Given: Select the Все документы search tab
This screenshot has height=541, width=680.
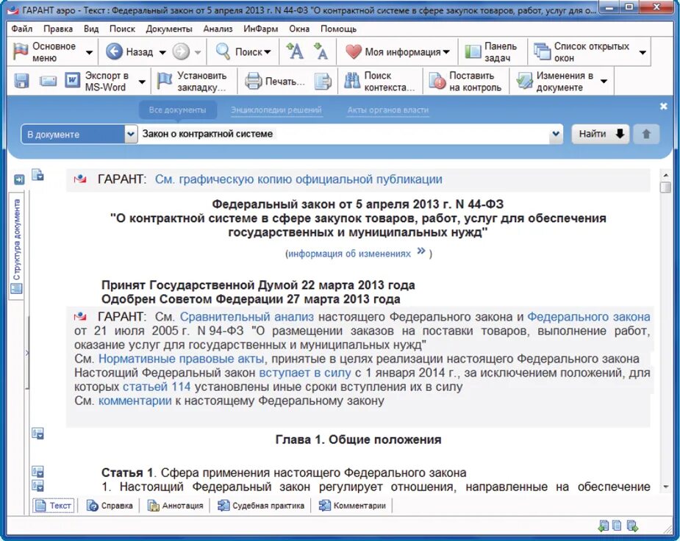Looking at the screenshot, I should [177, 110].
